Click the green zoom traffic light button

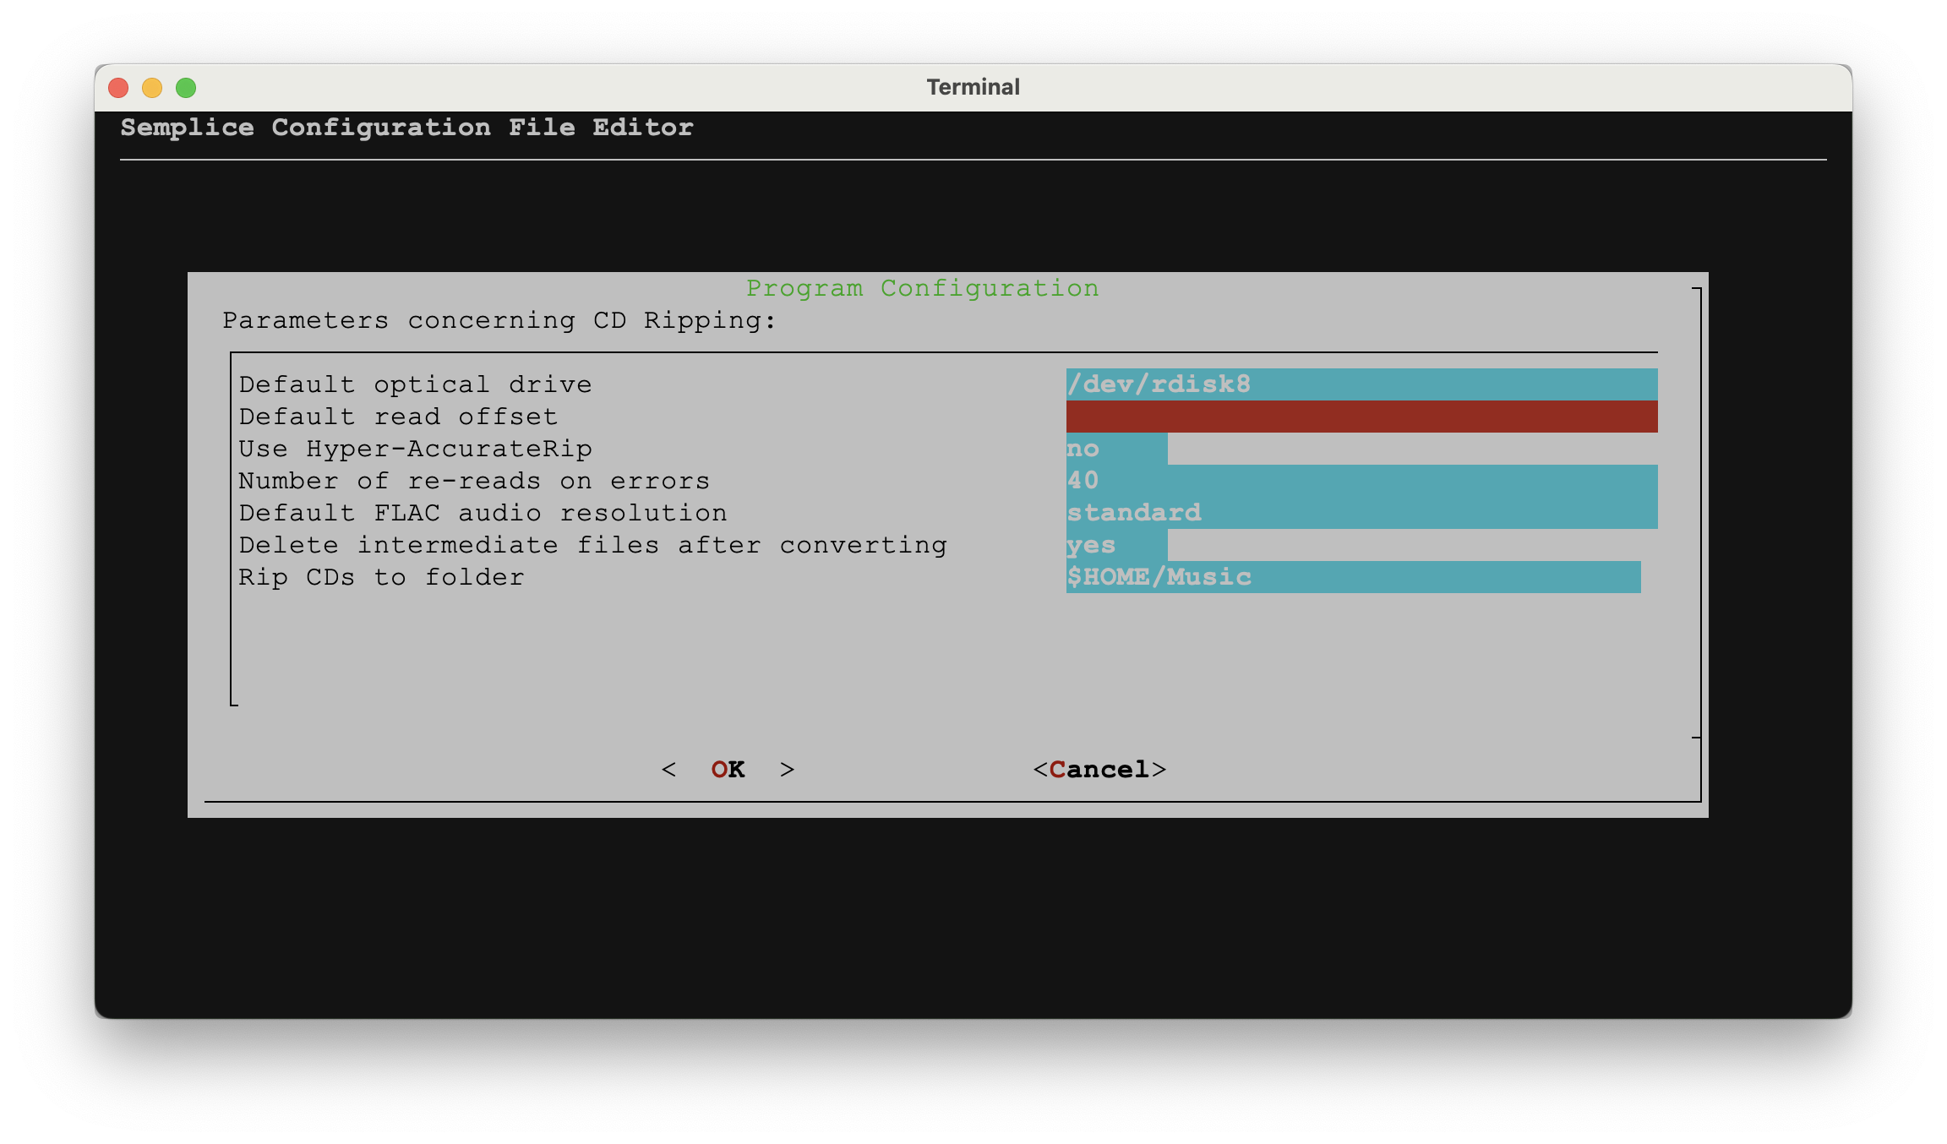click(x=185, y=87)
